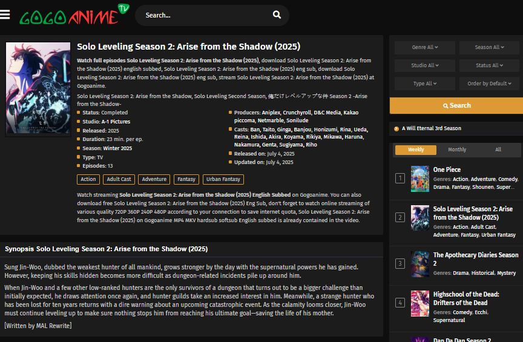Open the Crunchyroll producer link
This screenshot has height=342, width=523.
click(x=297, y=113)
